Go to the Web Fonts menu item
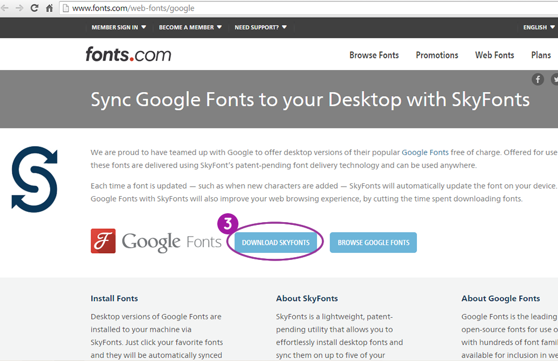This screenshot has height=361, width=558. pyautogui.click(x=494, y=55)
